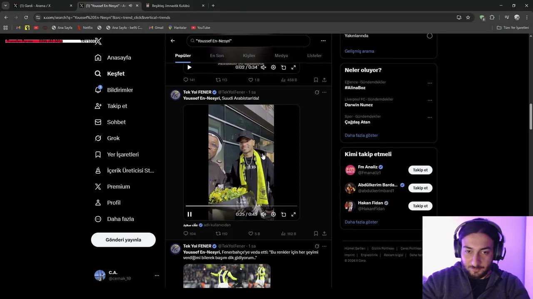The image size is (533, 299).
Task: Switch to En Son tab
Action: [217, 56]
